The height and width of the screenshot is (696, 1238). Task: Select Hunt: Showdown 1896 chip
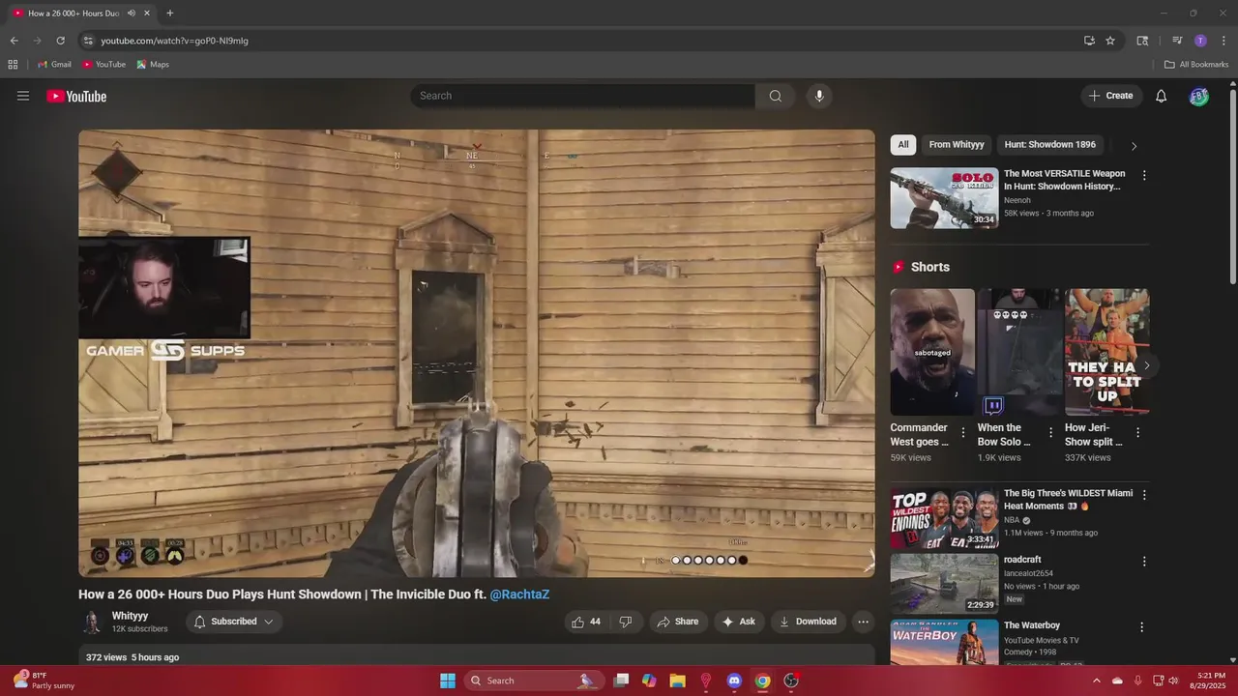point(1049,145)
